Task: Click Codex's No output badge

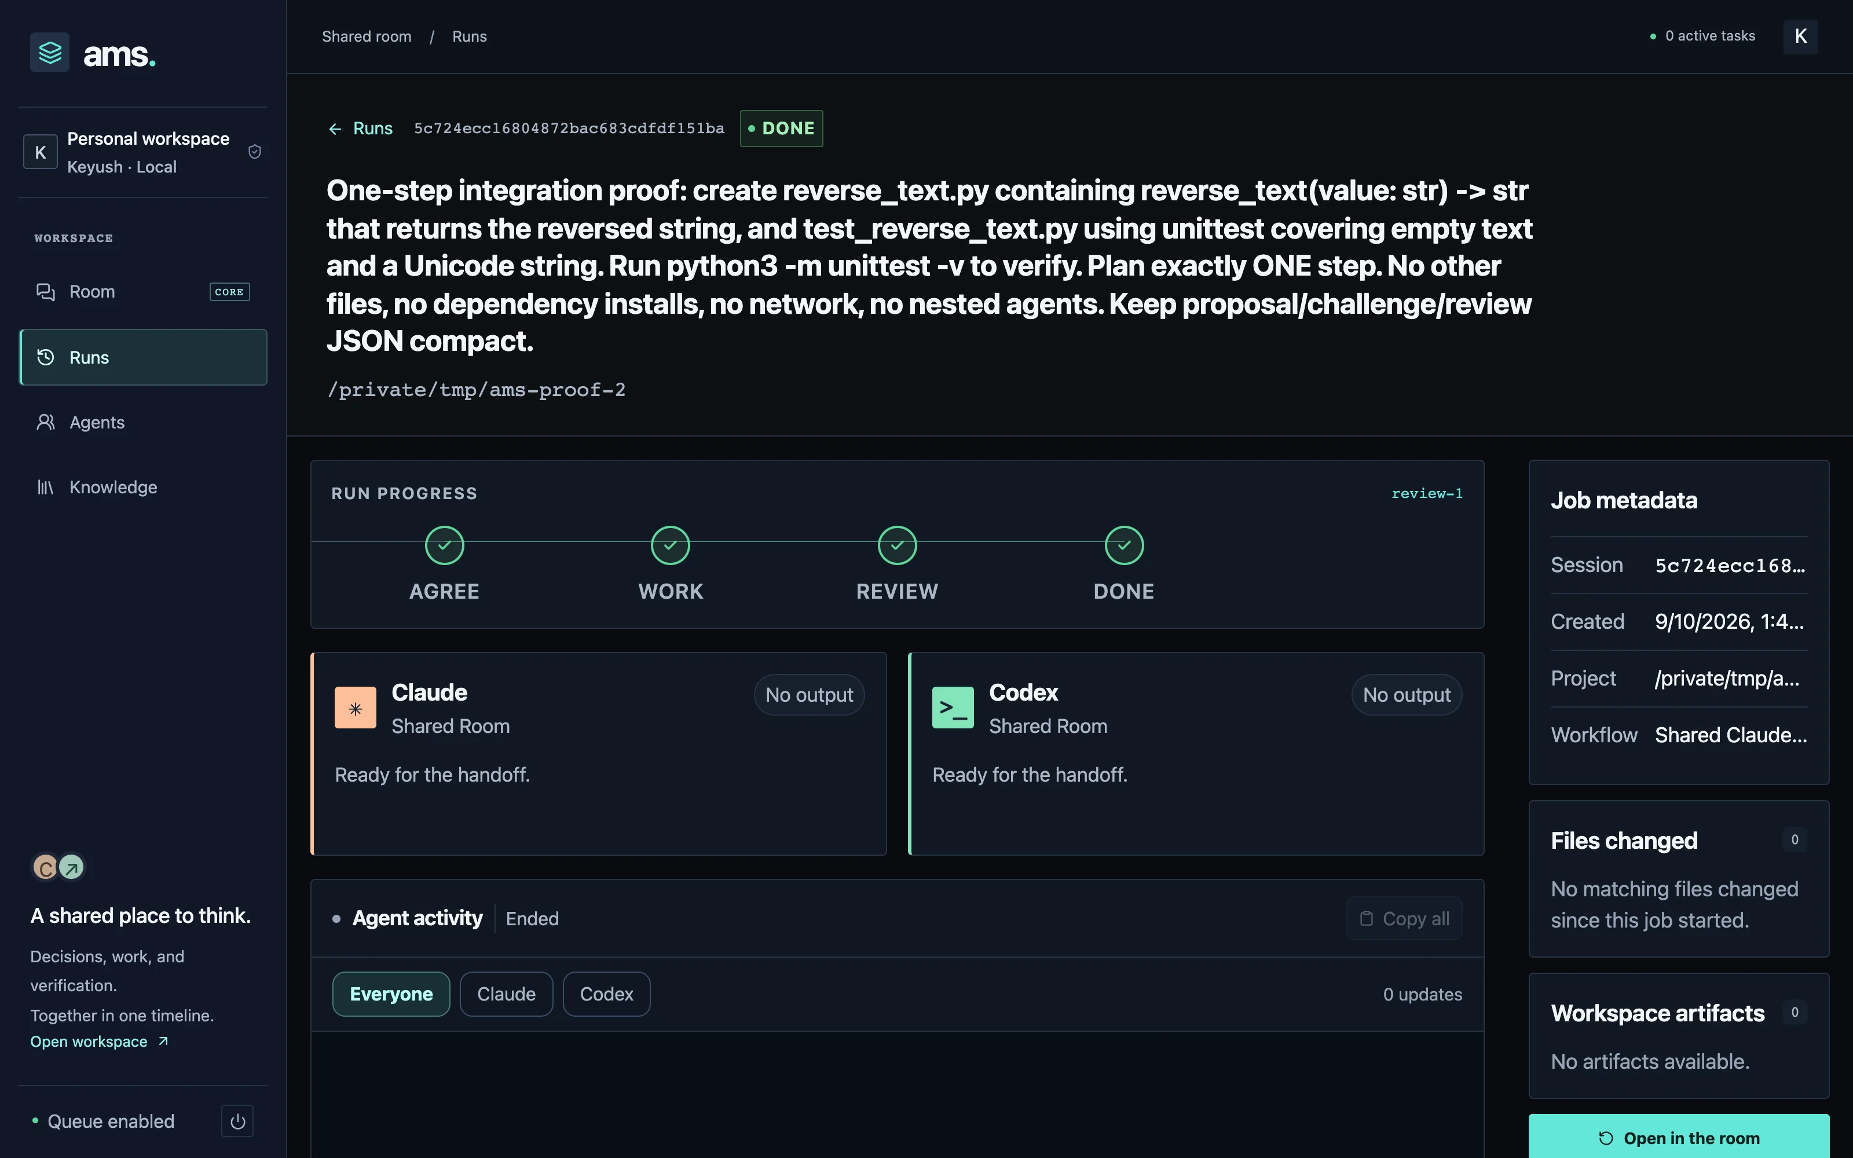Action: click(1407, 695)
